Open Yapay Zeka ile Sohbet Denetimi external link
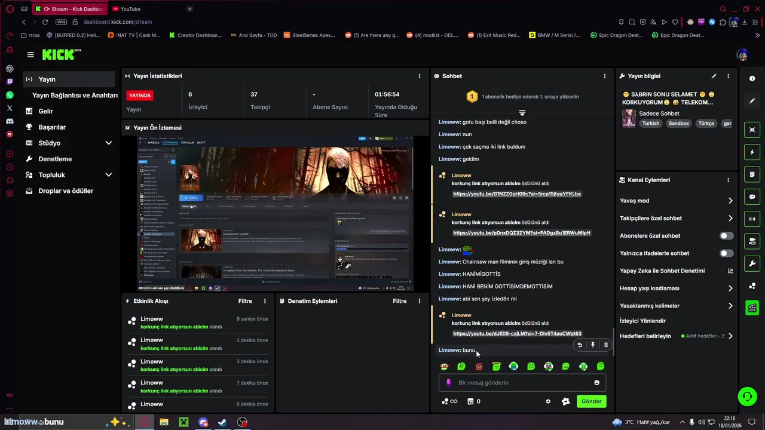Screen dimensions: 765x430 [x=730, y=271]
